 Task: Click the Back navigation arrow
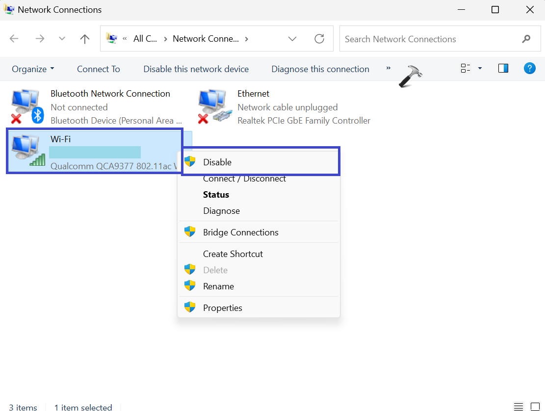click(14, 39)
